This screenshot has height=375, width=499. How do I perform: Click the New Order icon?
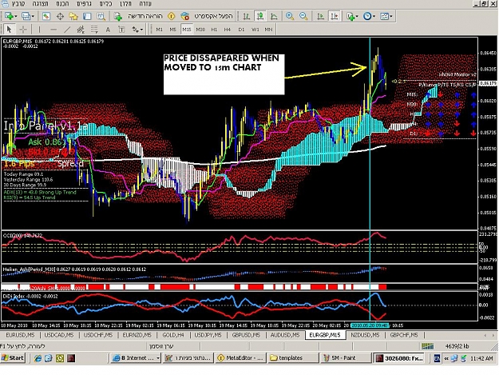[118, 16]
